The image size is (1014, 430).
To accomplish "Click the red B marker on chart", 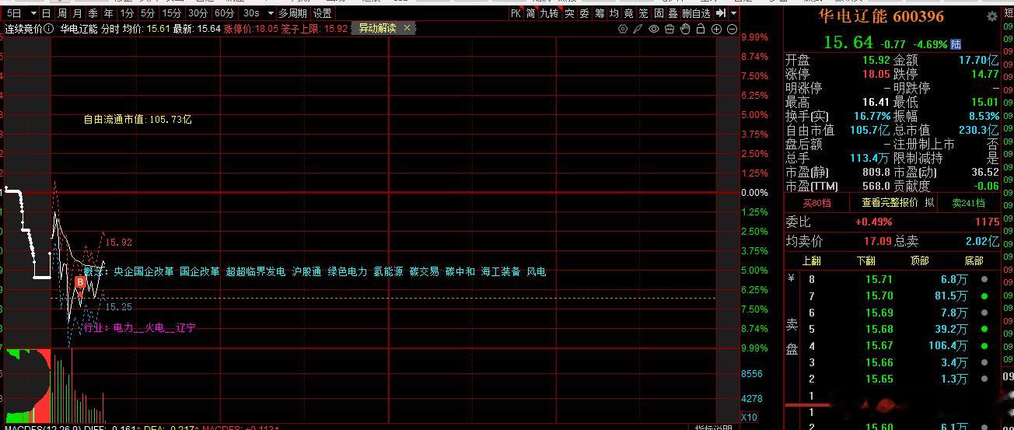I will pyautogui.click(x=80, y=281).
